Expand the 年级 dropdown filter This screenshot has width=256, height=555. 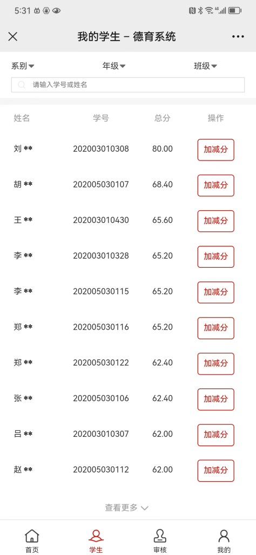point(114,66)
